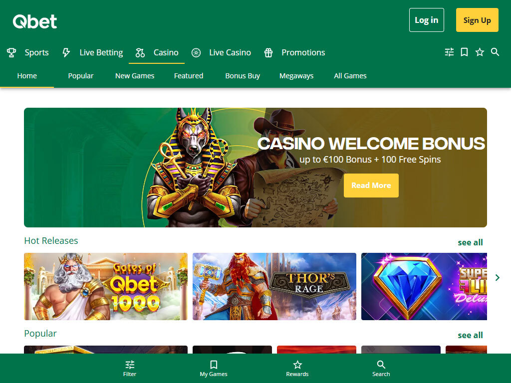Image resolution: width=511 pixels, height=383 pixels.
Task: Click the yellow Sign Up button
Action: (x=477, y=20)
